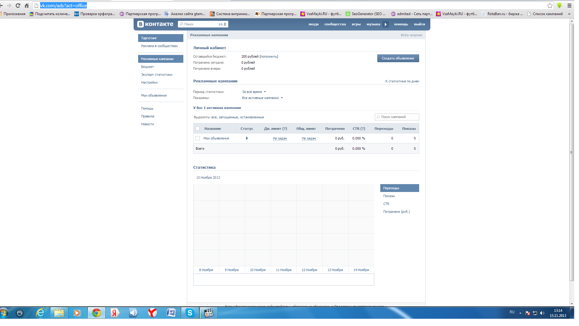Open the За всё время period dropdown
Screen dimensions: 579x326
254,92
